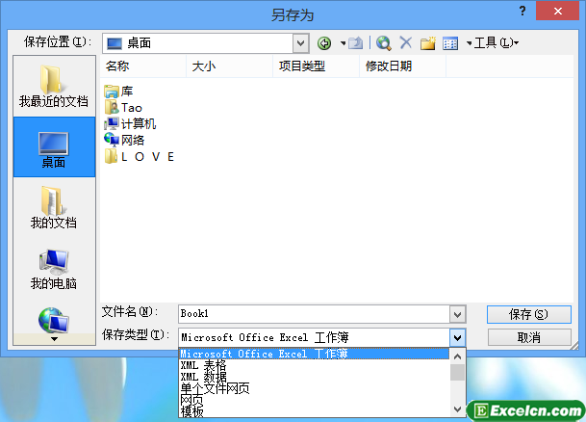This screenshot has height=422, width=586.
Task: Click file type list scroll-down arrow
Action: pyautogui.click(x=457, y=409)
